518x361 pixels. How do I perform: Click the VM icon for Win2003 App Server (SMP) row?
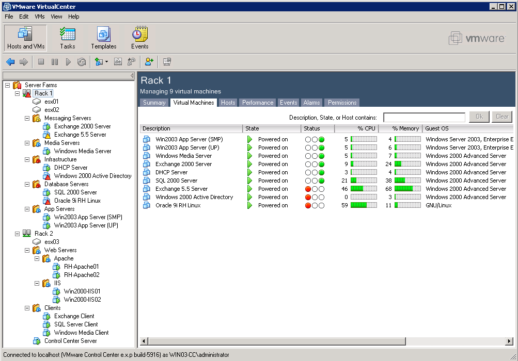tap(146, 139)
